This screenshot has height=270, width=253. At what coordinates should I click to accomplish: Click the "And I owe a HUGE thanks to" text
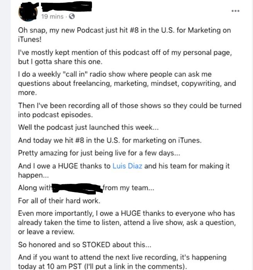click(x=64, y=166)
